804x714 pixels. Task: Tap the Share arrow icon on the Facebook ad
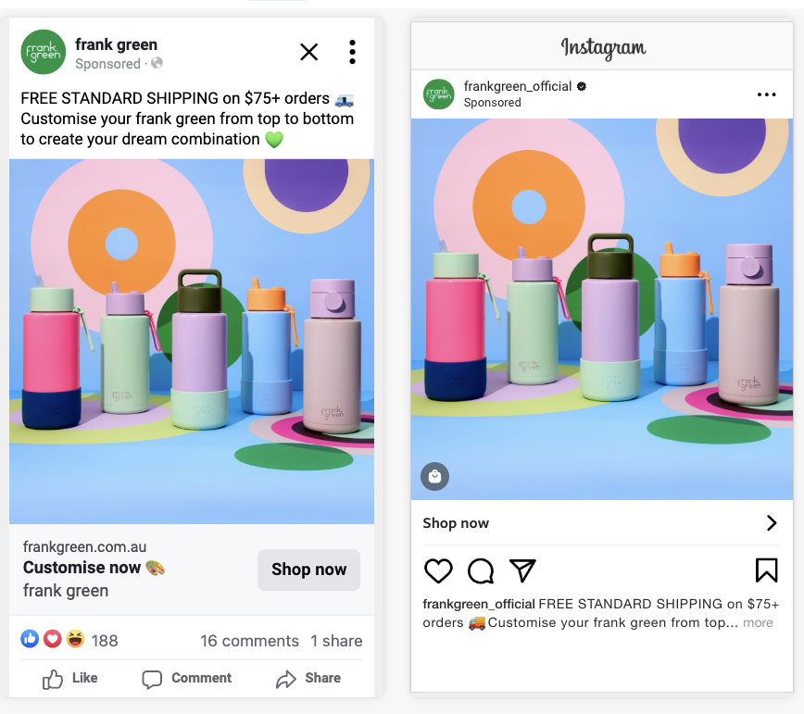308,678
